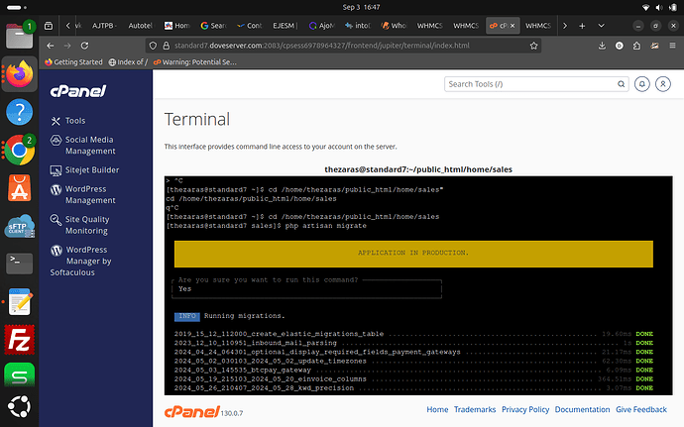Image resolution: width=684 pixels, height=427 pixels.
Task: Open the Firefox hamburger menu
Action: click(673, 46)
